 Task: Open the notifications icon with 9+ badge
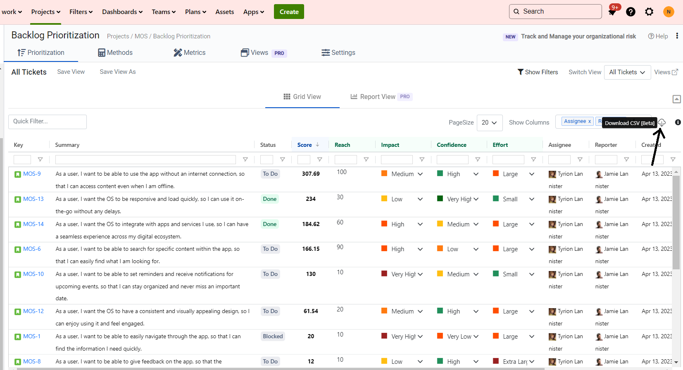point(612,12)
